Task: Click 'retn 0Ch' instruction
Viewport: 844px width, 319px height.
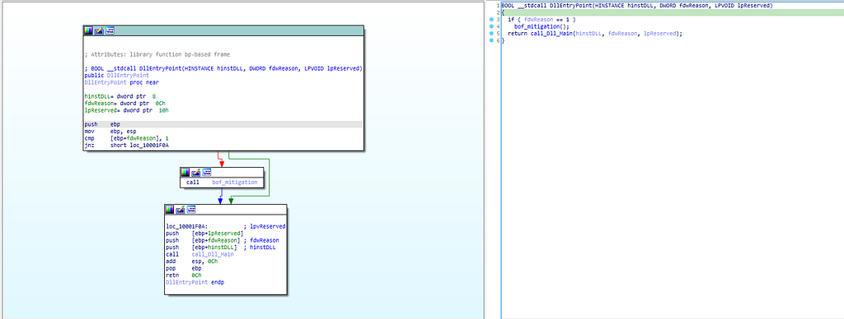Action: [x=184, y=275]
